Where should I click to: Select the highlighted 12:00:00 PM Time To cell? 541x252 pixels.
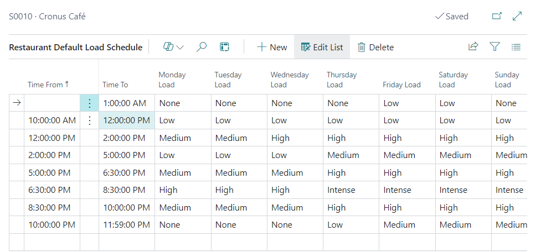pyautogui.click(x=127, y=120)
